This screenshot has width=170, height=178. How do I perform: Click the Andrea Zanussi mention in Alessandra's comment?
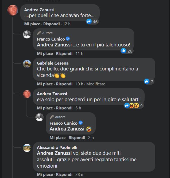(54, 153)
